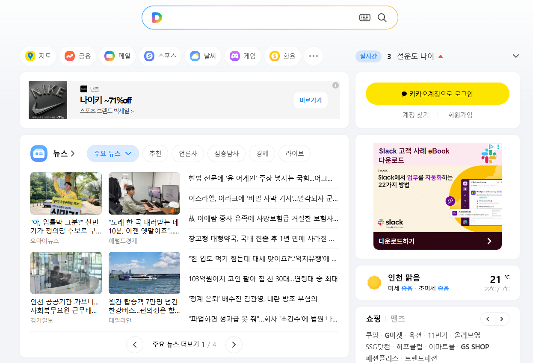The height and width of the screenshot is (363, 533).
Task: Click the 실시간 badge
Action: (x=368, y=56)
